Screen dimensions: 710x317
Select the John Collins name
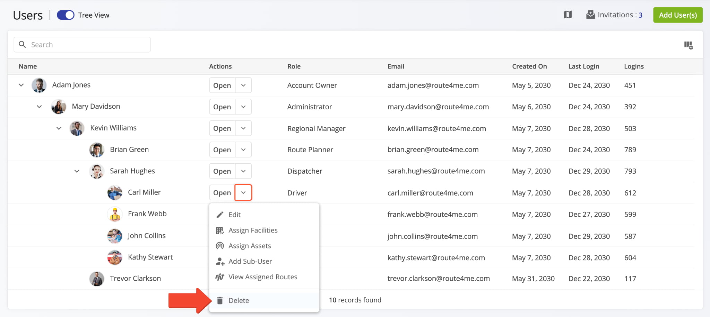[147, 235]
